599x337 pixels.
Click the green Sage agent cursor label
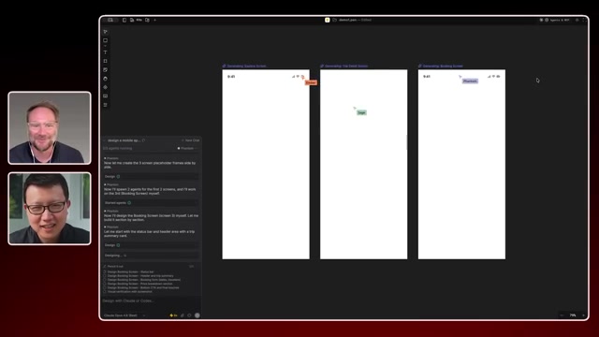361,112
